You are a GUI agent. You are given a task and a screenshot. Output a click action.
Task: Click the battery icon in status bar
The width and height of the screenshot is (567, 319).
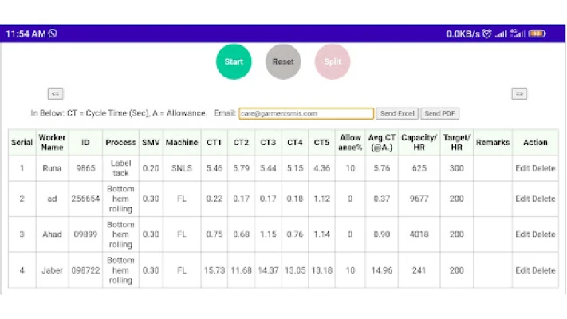pyautogui.click(x=537, y=33)
